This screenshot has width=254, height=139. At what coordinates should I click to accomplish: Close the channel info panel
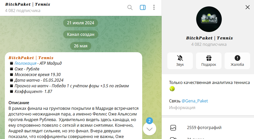247,7
